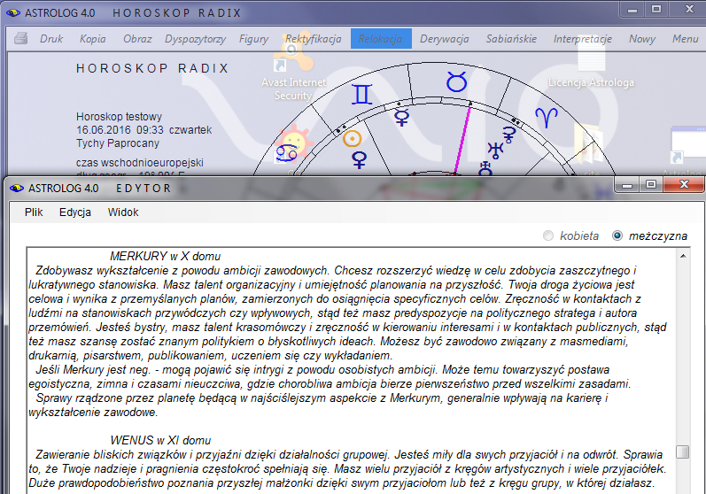706x494 pixels.
Task: Click the printer icon in Radix toolbar
Action: pos(20,39)
